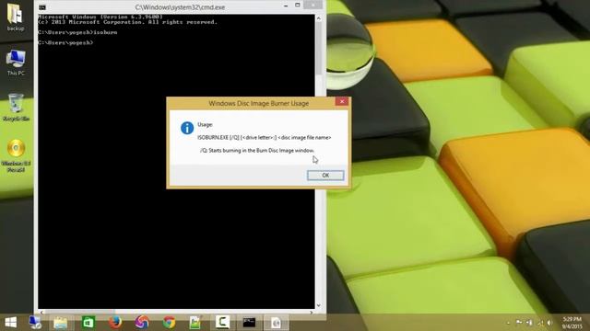
Task: Click the 'Windows Disc Image Burner Usage' title bar
Action: (259, 103)
